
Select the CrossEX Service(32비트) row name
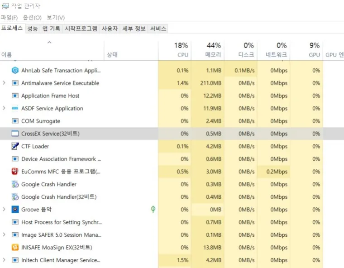pos(50,134)
